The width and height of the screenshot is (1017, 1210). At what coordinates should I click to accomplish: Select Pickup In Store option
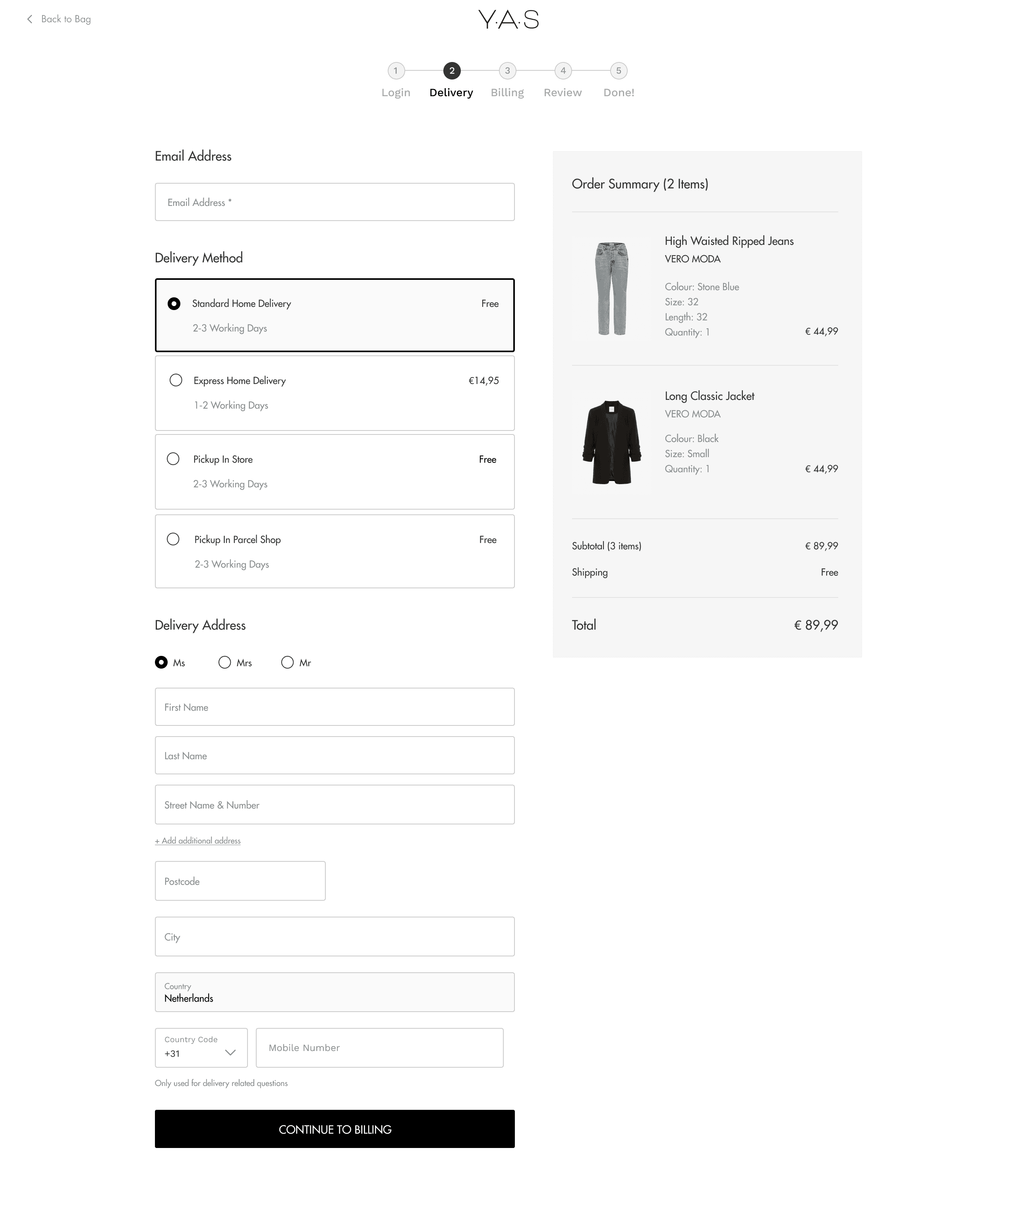173,459
